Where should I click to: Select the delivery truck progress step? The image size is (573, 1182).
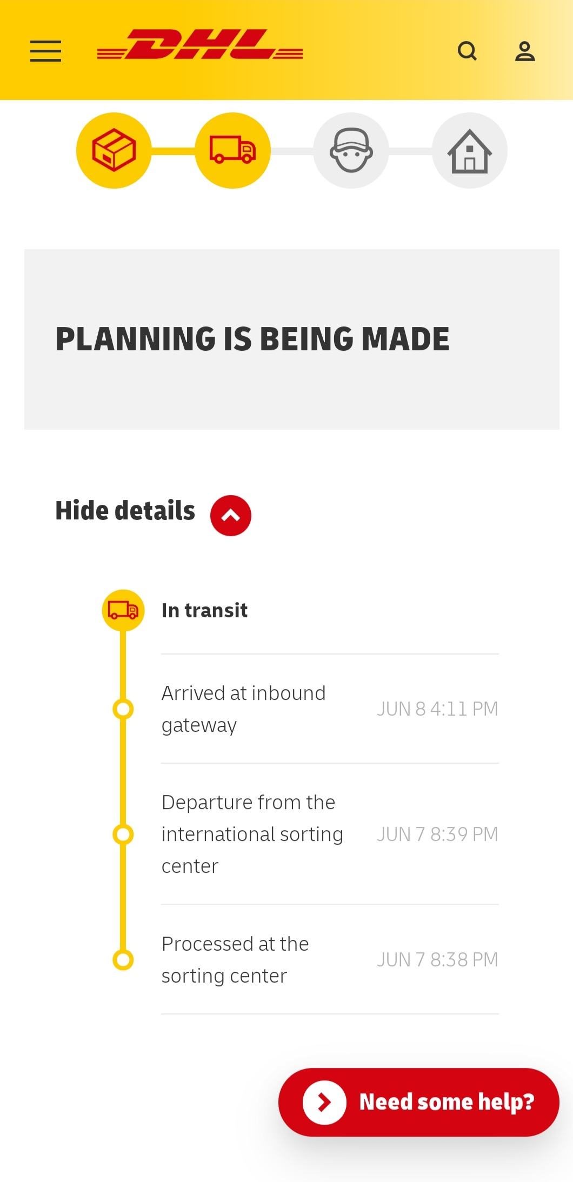coord(232,150)
